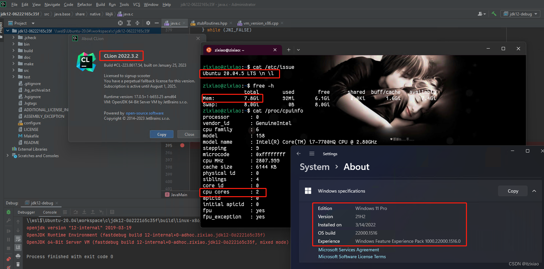Screen dimensions: 544x269
Task: Click the Build hammer icon
Action: [494, 14]
